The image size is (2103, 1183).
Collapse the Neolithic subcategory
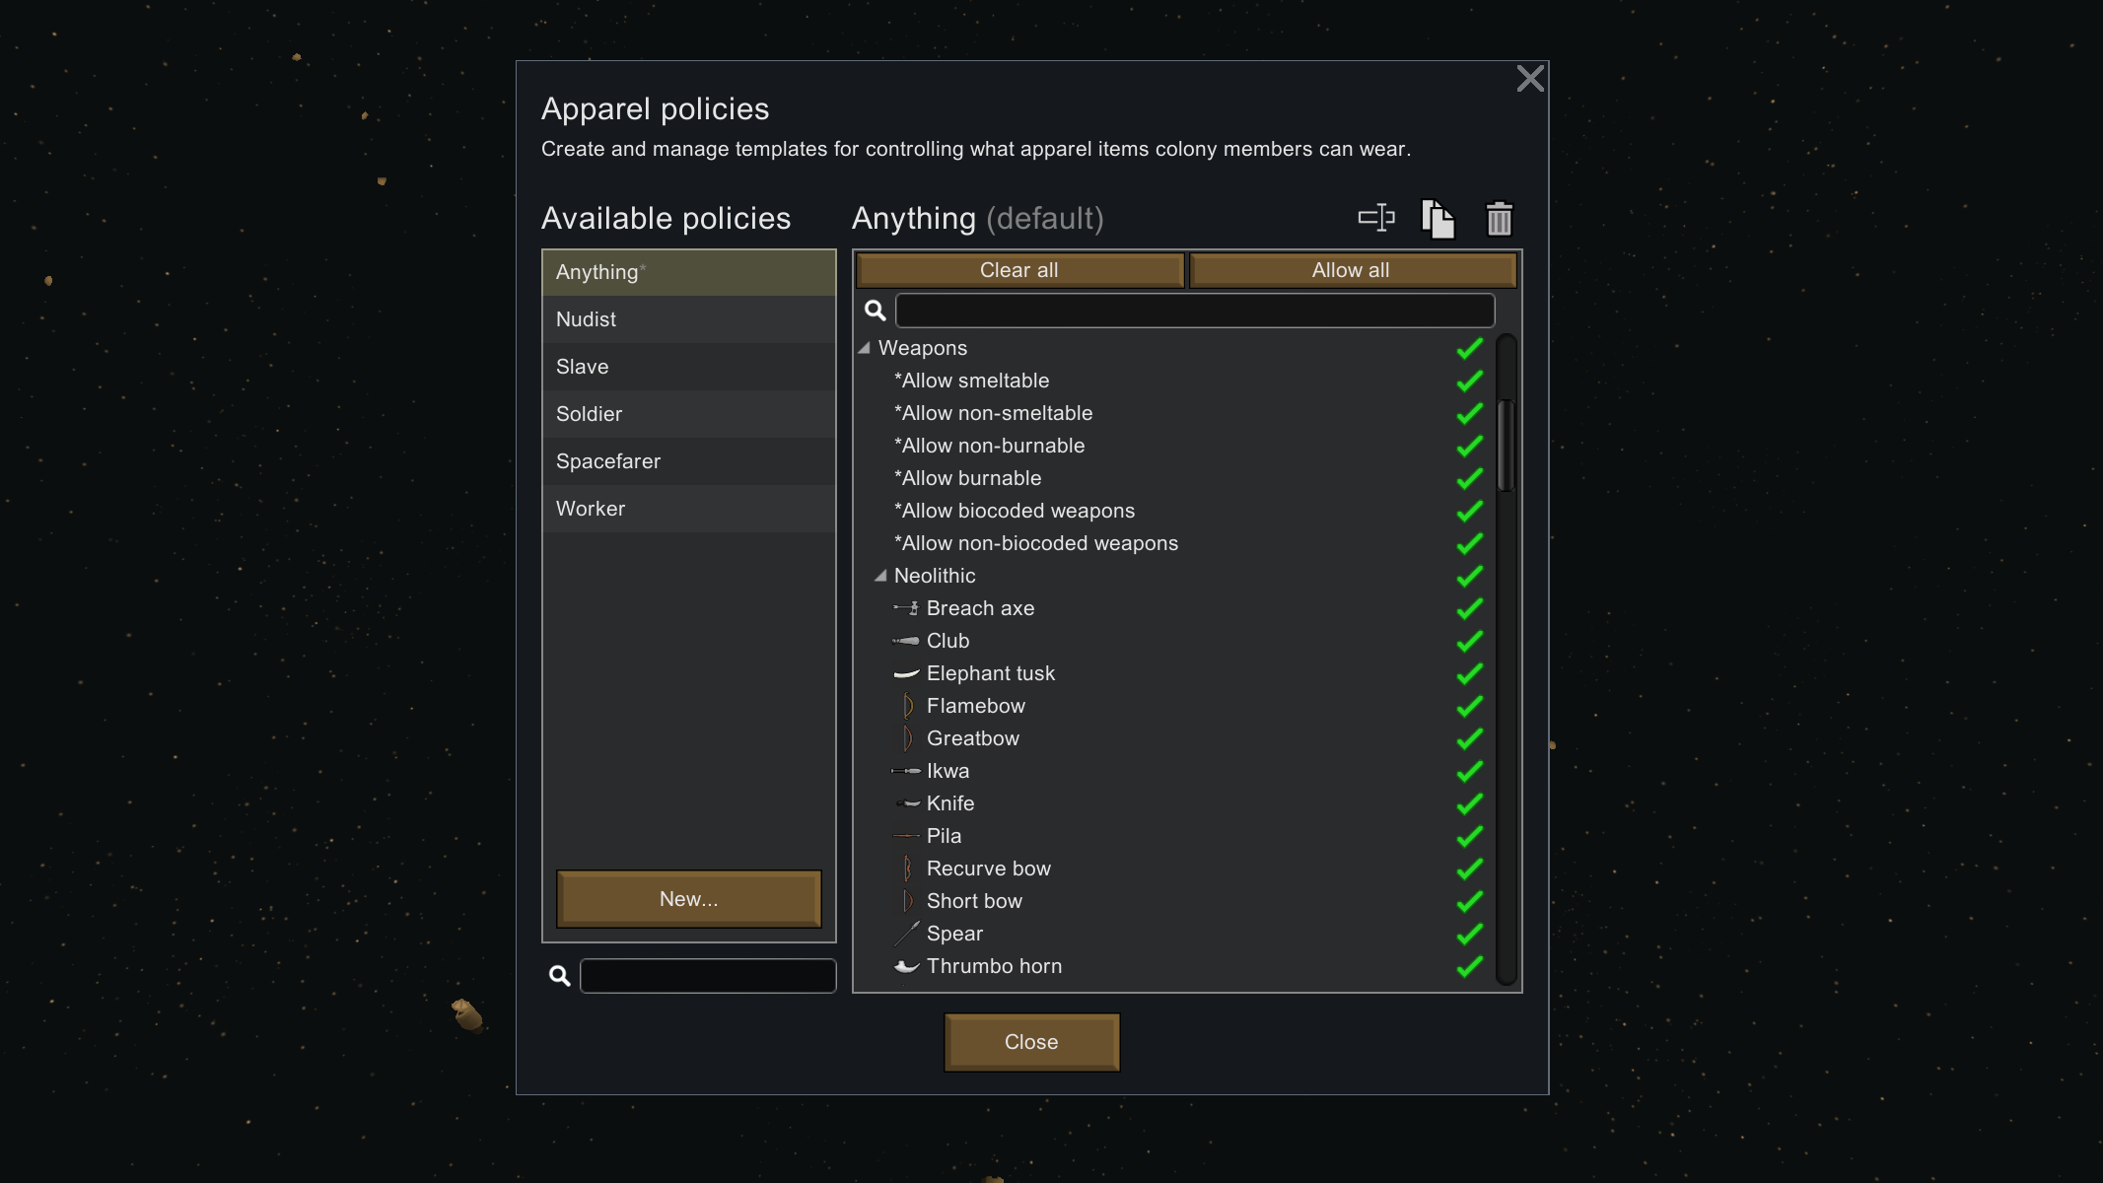click(x=880, y=576)
